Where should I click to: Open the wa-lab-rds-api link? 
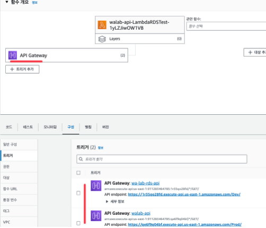145,183
